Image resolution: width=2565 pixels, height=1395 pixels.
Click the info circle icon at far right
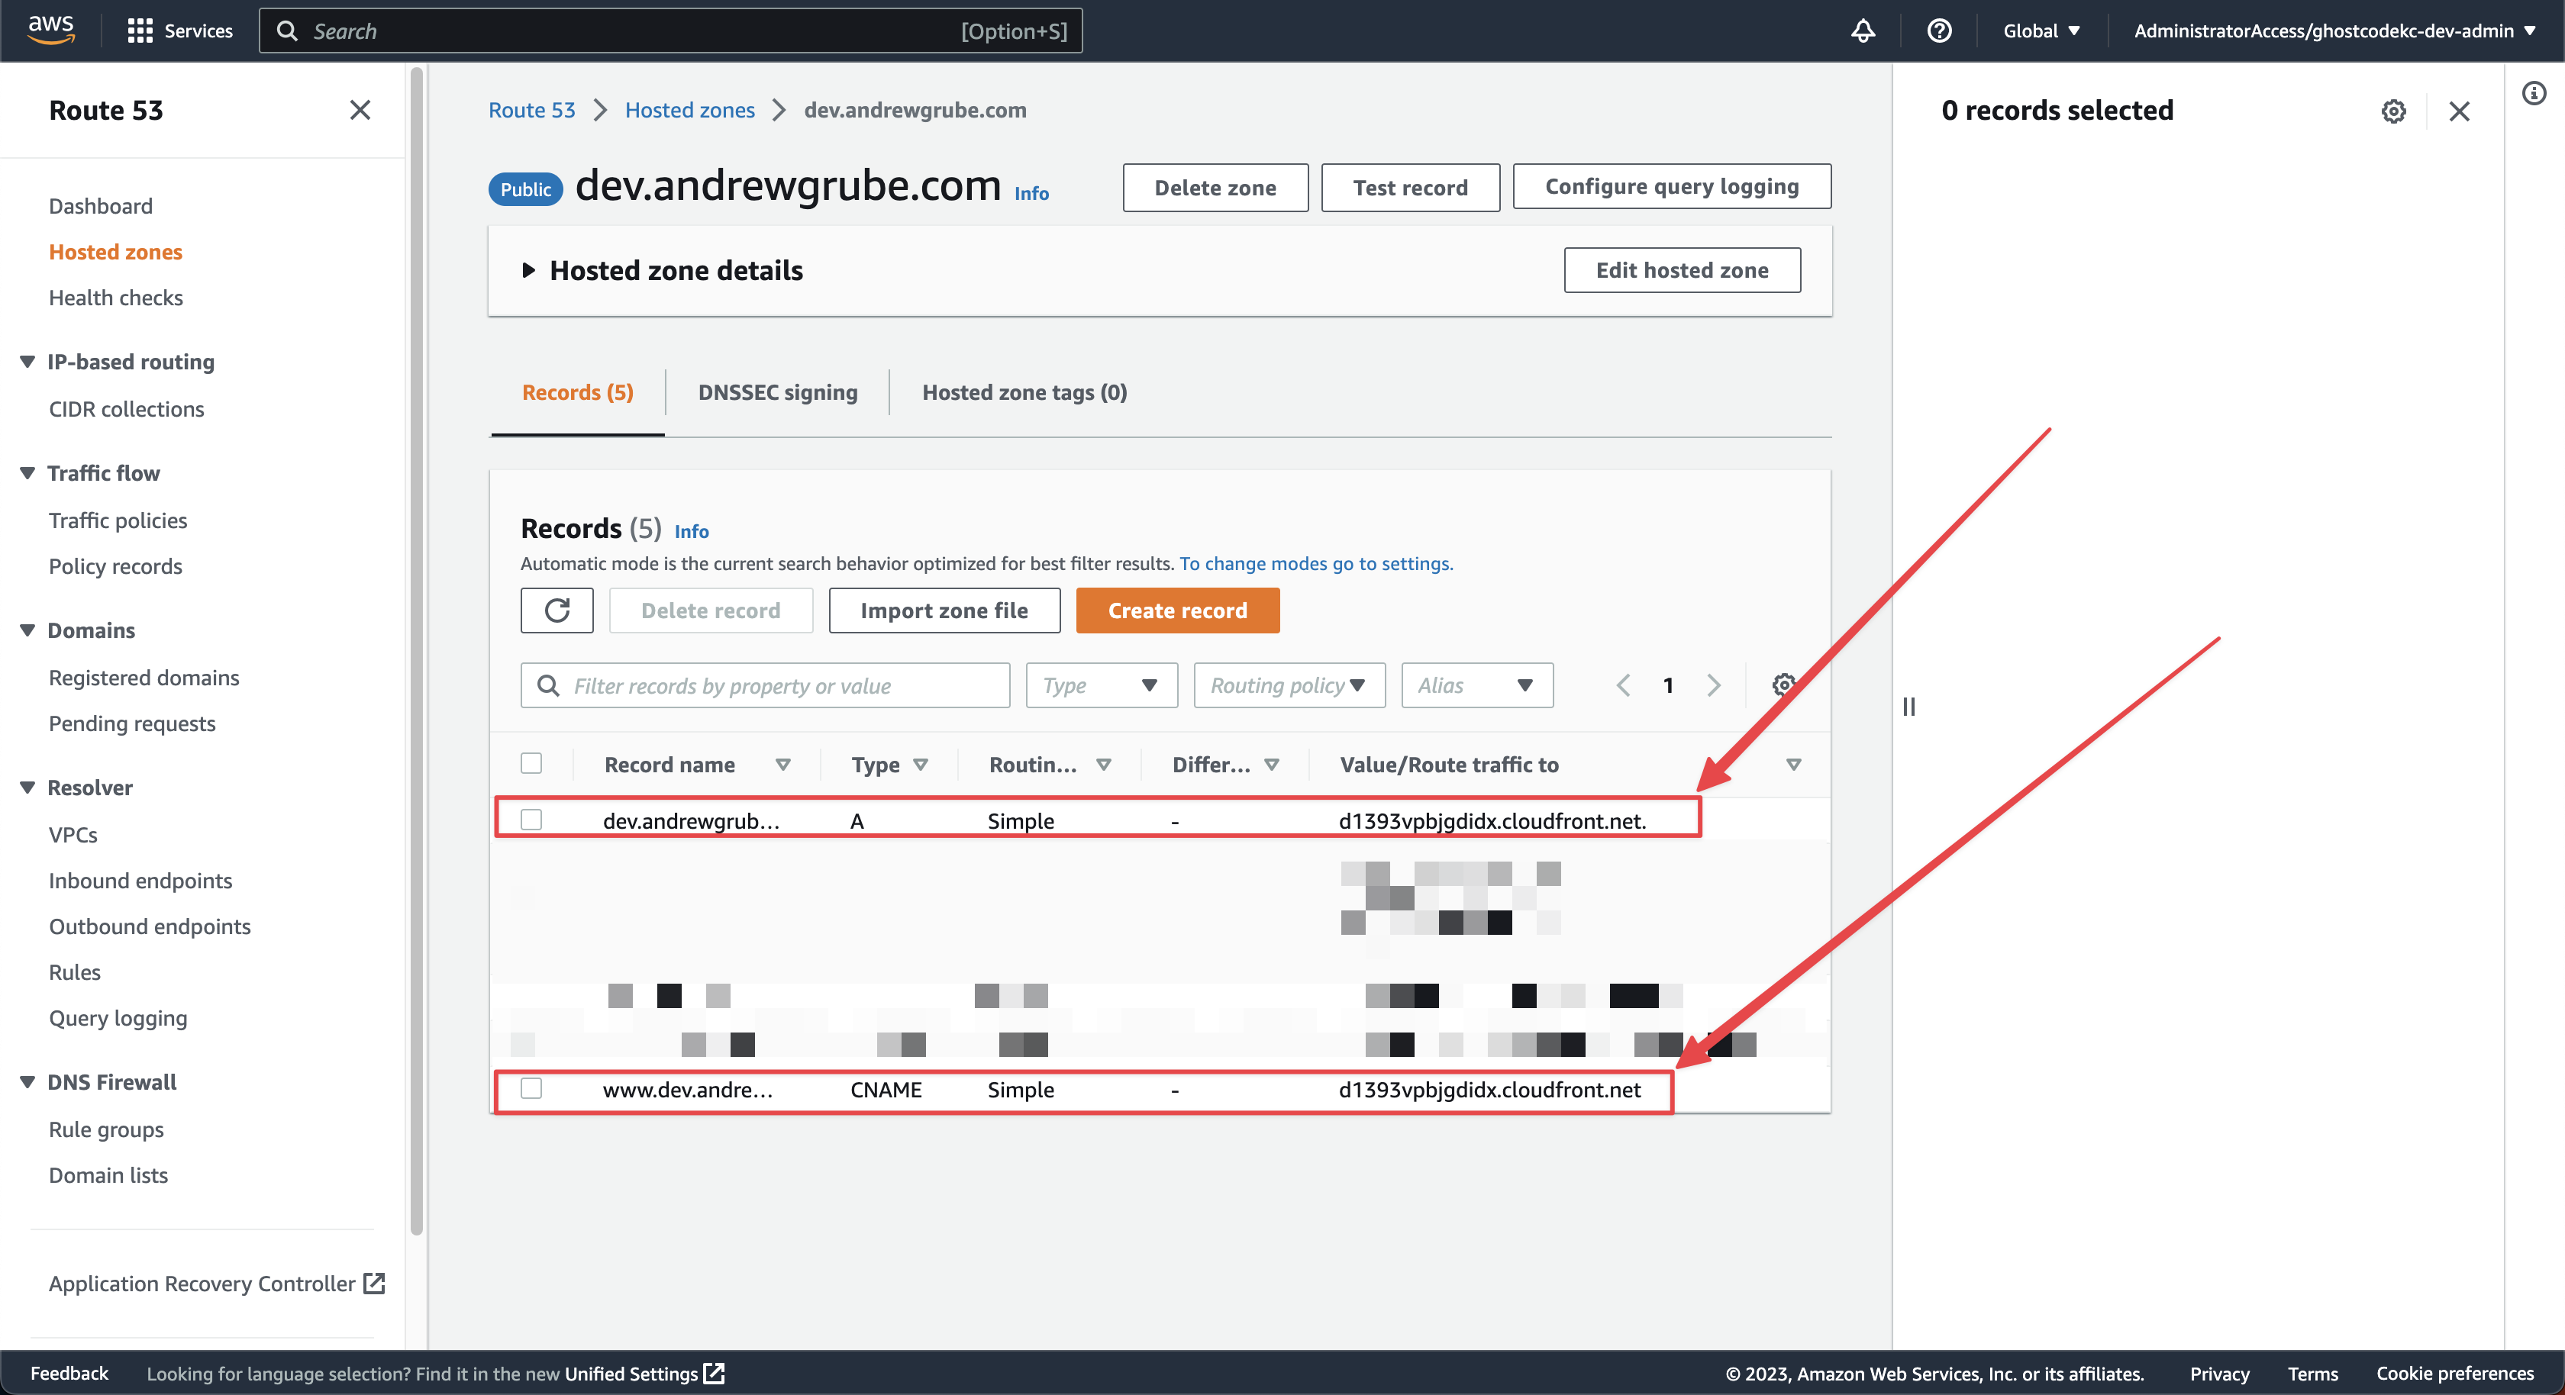2534,94
